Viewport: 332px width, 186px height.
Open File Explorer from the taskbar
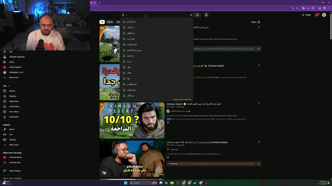click(x=172, y=183)
